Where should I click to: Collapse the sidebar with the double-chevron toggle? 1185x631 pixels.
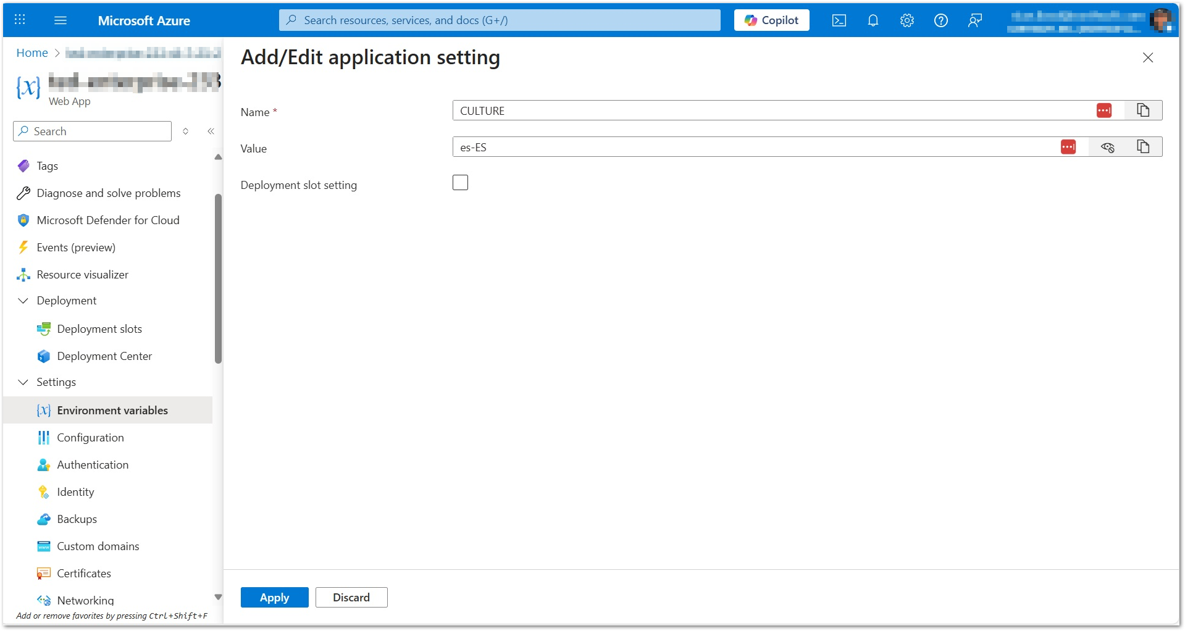point(211,131)
